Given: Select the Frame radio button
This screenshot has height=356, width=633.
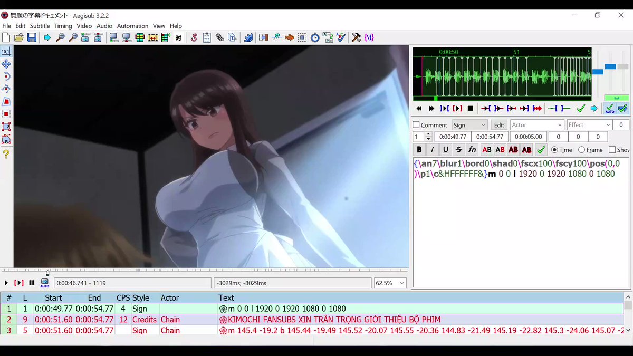Looking at the screenshot, I should point(581,150).
